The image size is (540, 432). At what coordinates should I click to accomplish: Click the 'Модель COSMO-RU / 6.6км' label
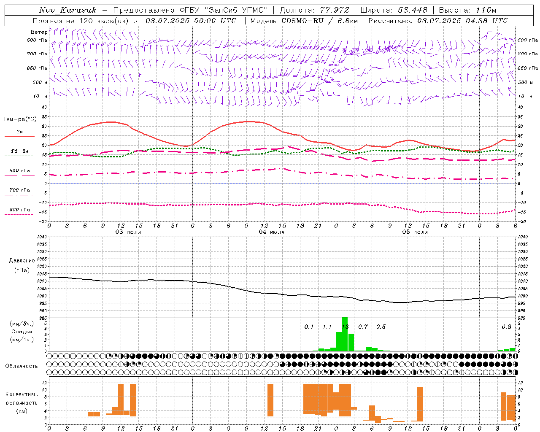[x=304, y=21]
